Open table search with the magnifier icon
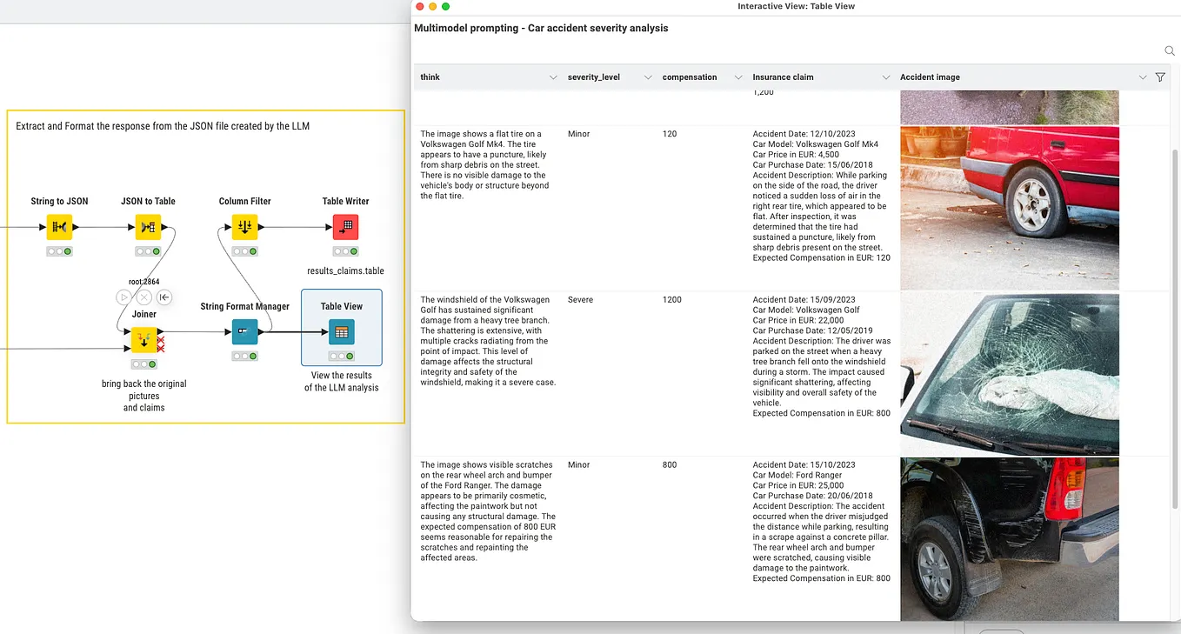The image size is (1181, 634). tap(1169, 50)
